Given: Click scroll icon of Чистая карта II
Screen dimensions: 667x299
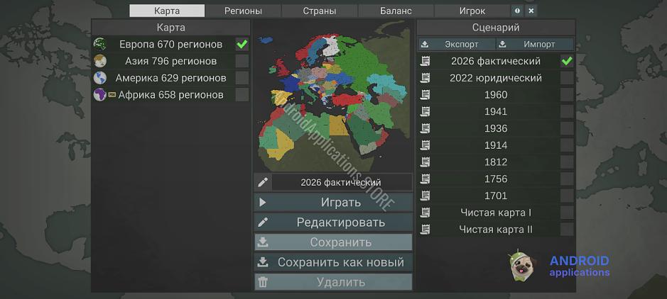Looking at the screenshot, I should 425,230.
